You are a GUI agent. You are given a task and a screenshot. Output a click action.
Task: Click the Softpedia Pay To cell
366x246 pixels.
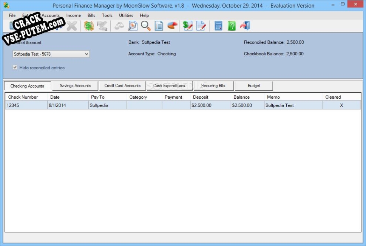click(108, 105)
